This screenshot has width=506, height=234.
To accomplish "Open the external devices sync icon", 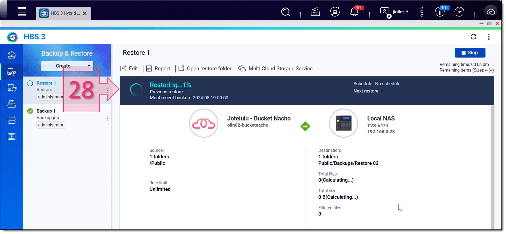I will 335,12.
